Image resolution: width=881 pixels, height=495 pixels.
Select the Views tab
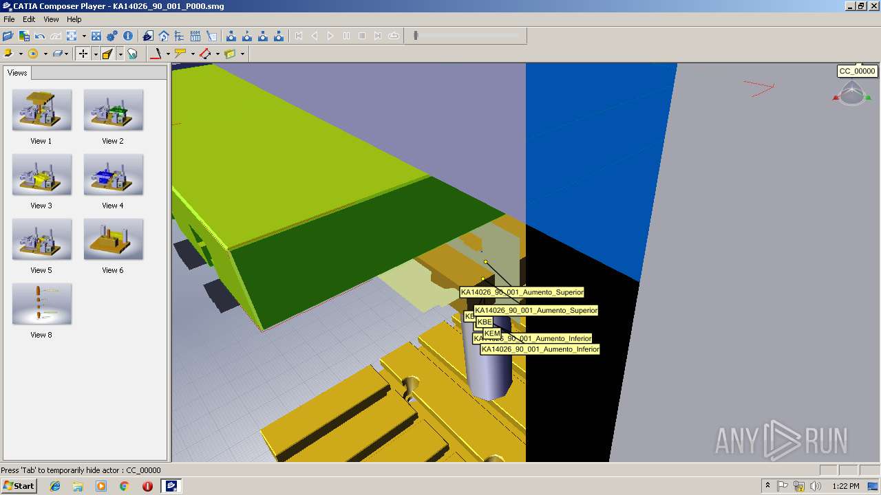click(17, 73)
